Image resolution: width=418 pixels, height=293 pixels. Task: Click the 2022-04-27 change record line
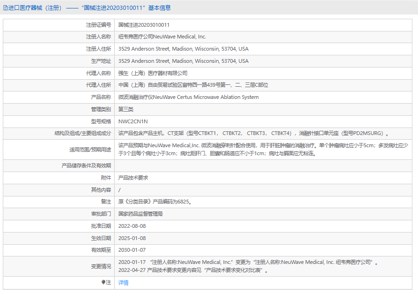193,270
